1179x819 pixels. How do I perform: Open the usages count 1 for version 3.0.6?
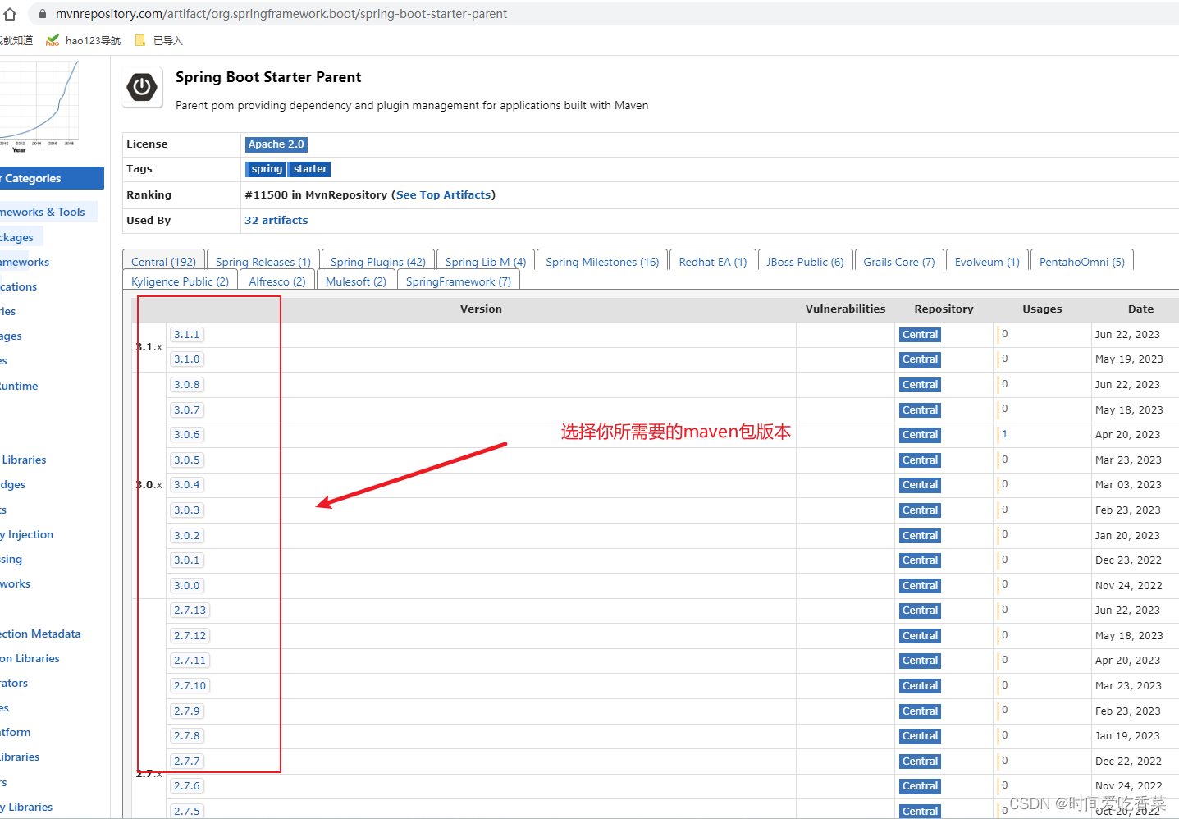(1004, 434)
